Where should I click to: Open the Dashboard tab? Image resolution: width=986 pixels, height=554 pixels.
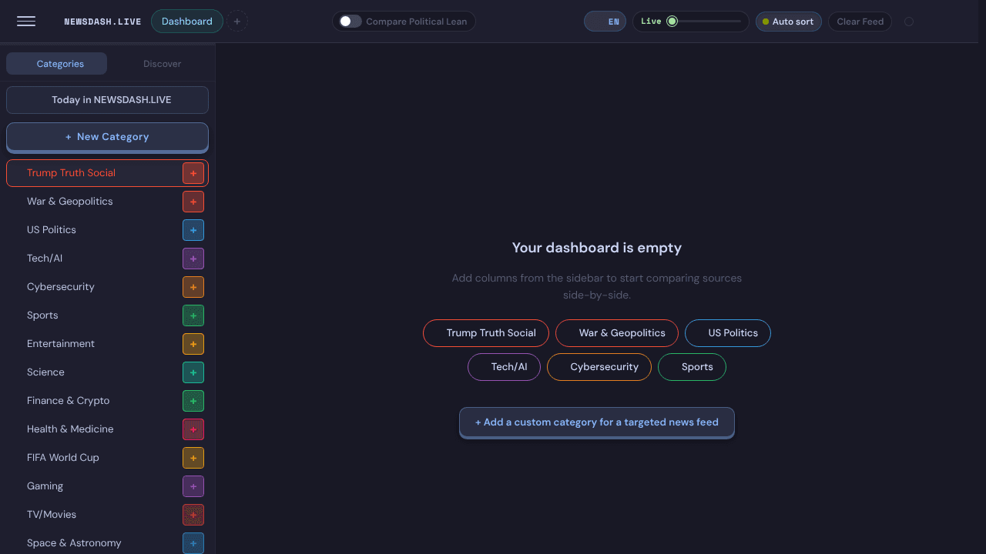click(187, 22)
